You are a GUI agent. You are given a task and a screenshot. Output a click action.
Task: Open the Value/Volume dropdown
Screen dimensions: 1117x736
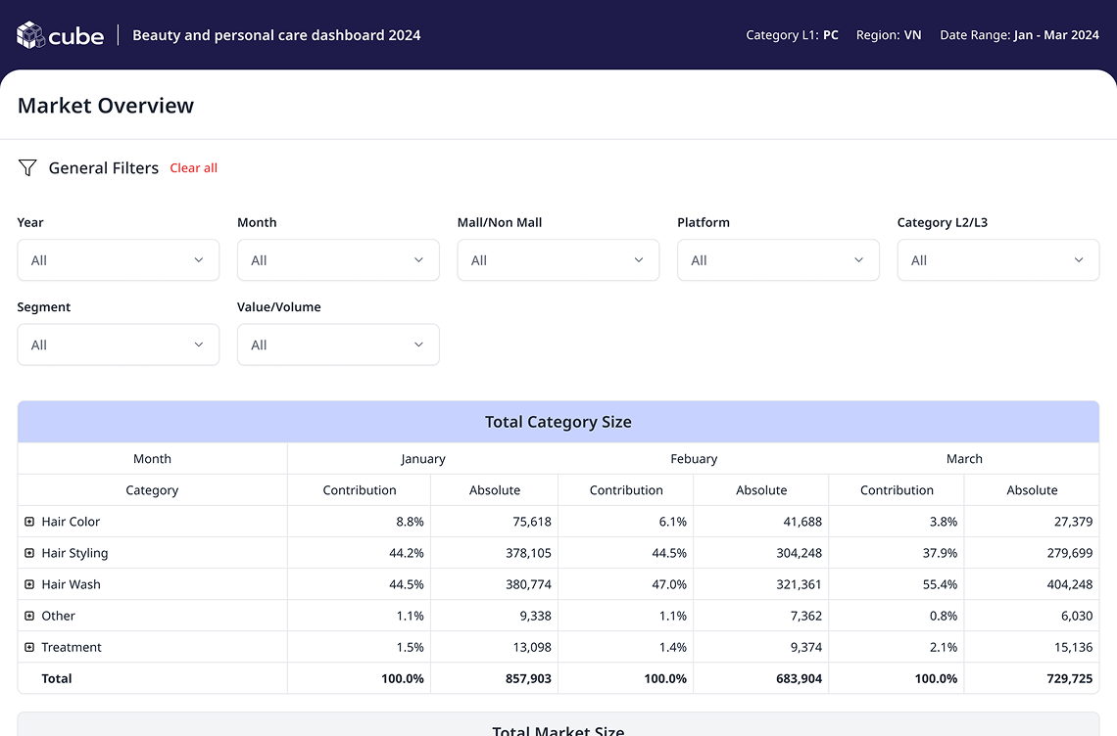[x=338, y=345]
